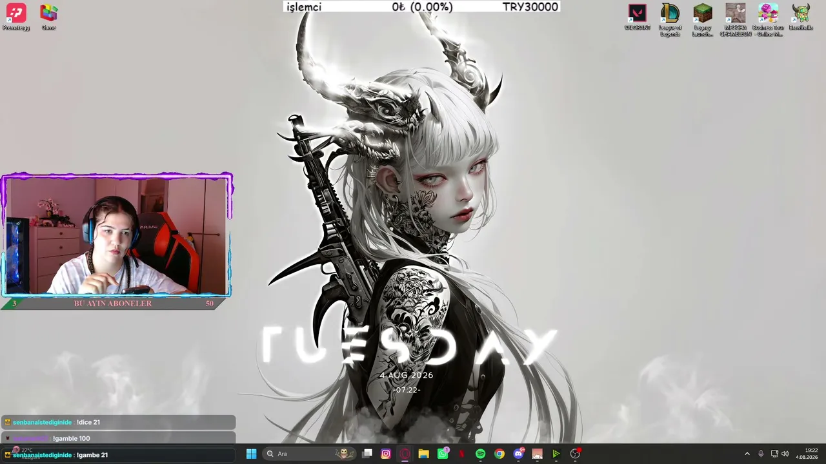Open the clock and date flyout
Viewport: 826px width, 464px height.
807,454
